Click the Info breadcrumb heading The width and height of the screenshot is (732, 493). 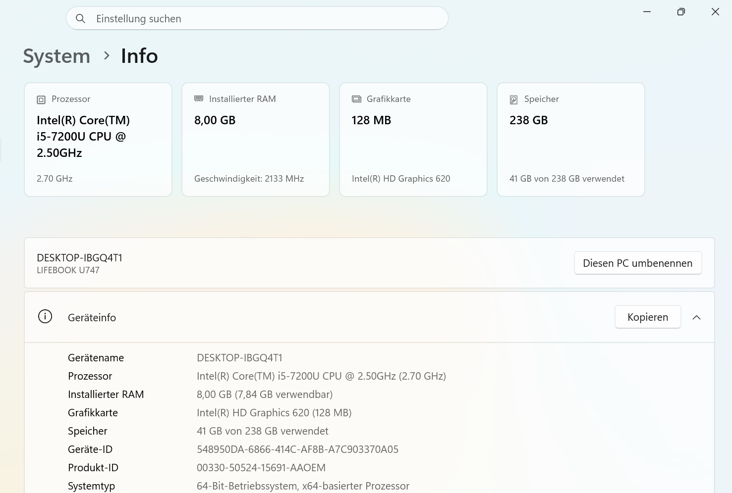[139, 56]
